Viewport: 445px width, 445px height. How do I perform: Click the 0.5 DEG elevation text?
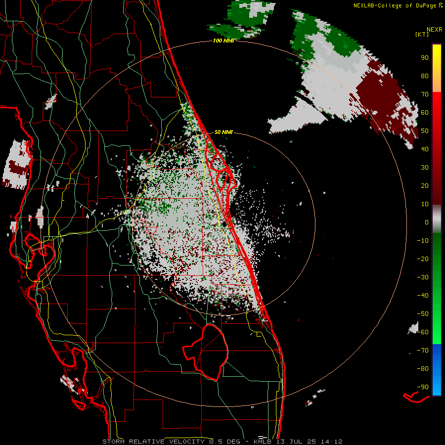tap(224, 442)
